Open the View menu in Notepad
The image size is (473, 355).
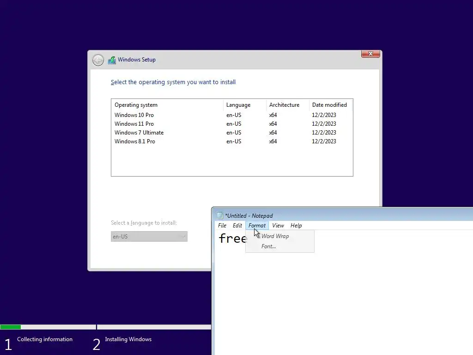(278, 226)
